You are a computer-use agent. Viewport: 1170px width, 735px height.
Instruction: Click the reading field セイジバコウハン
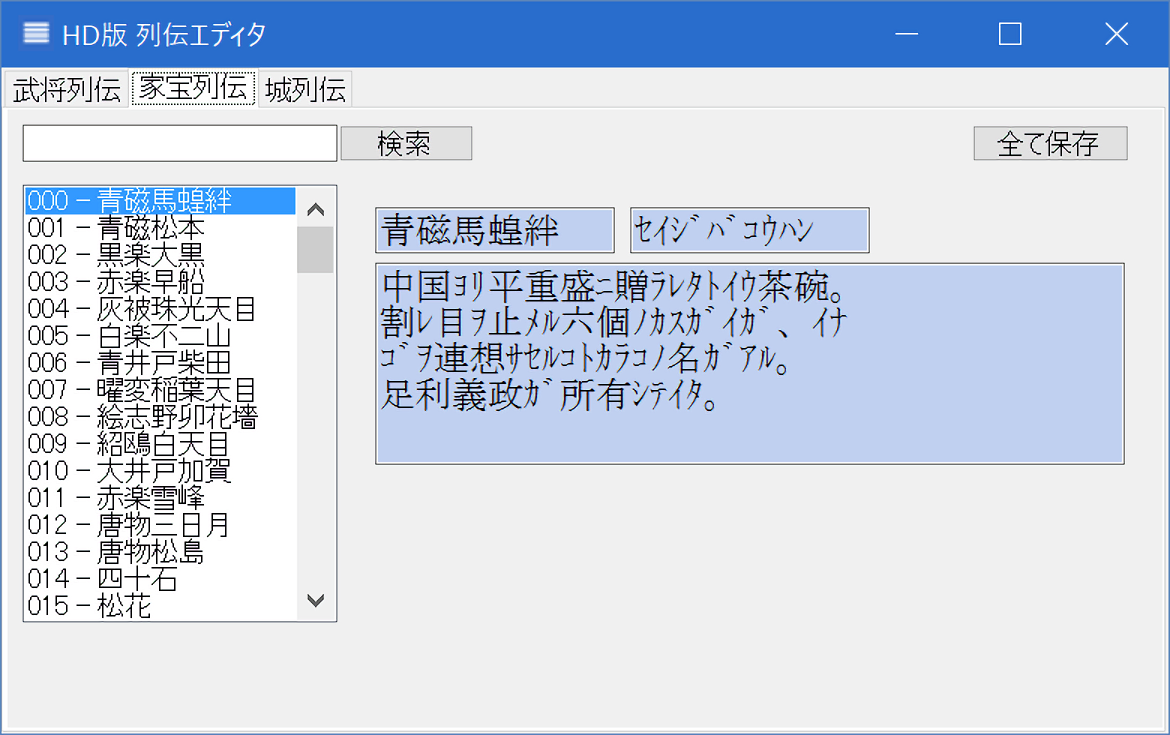tap(749, 230)
